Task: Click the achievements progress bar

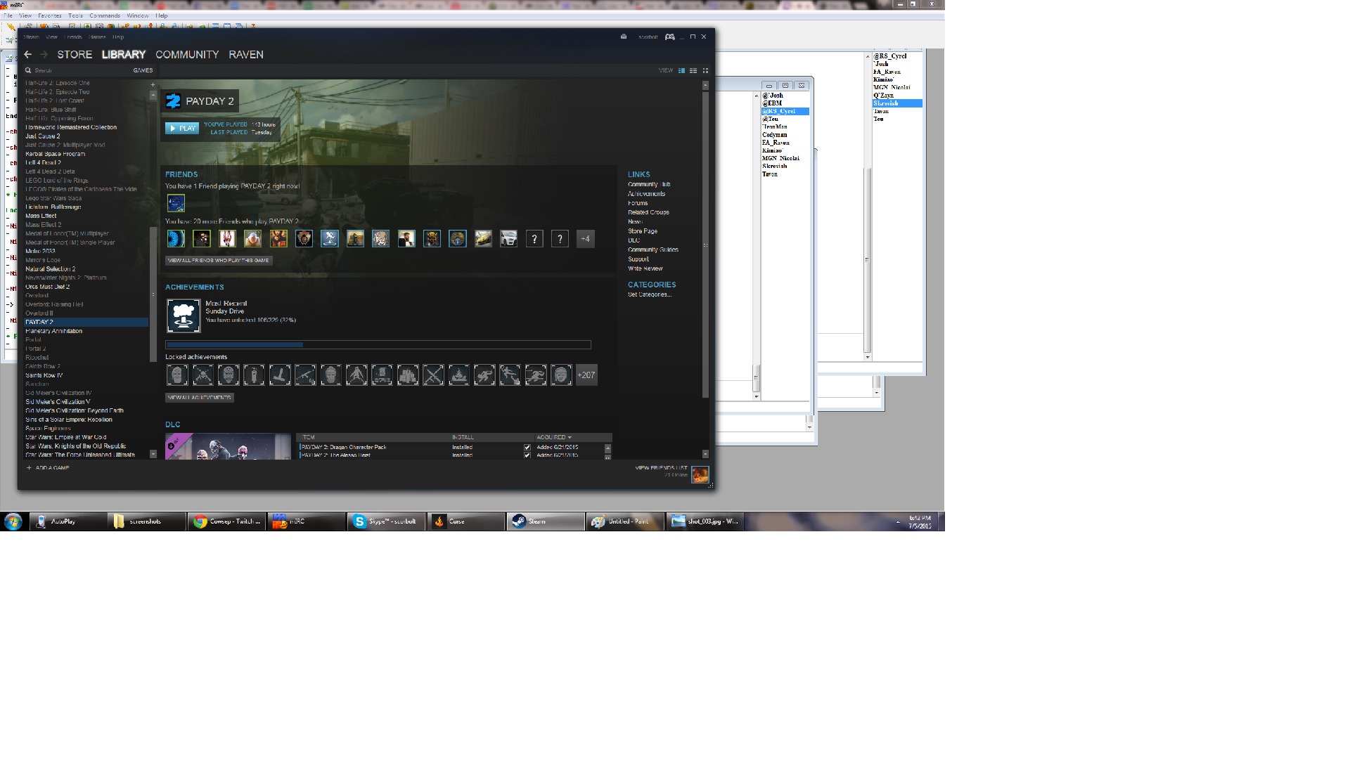Action: (x=378, y=345)
